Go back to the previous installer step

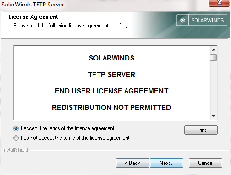(x=132, y=163)
